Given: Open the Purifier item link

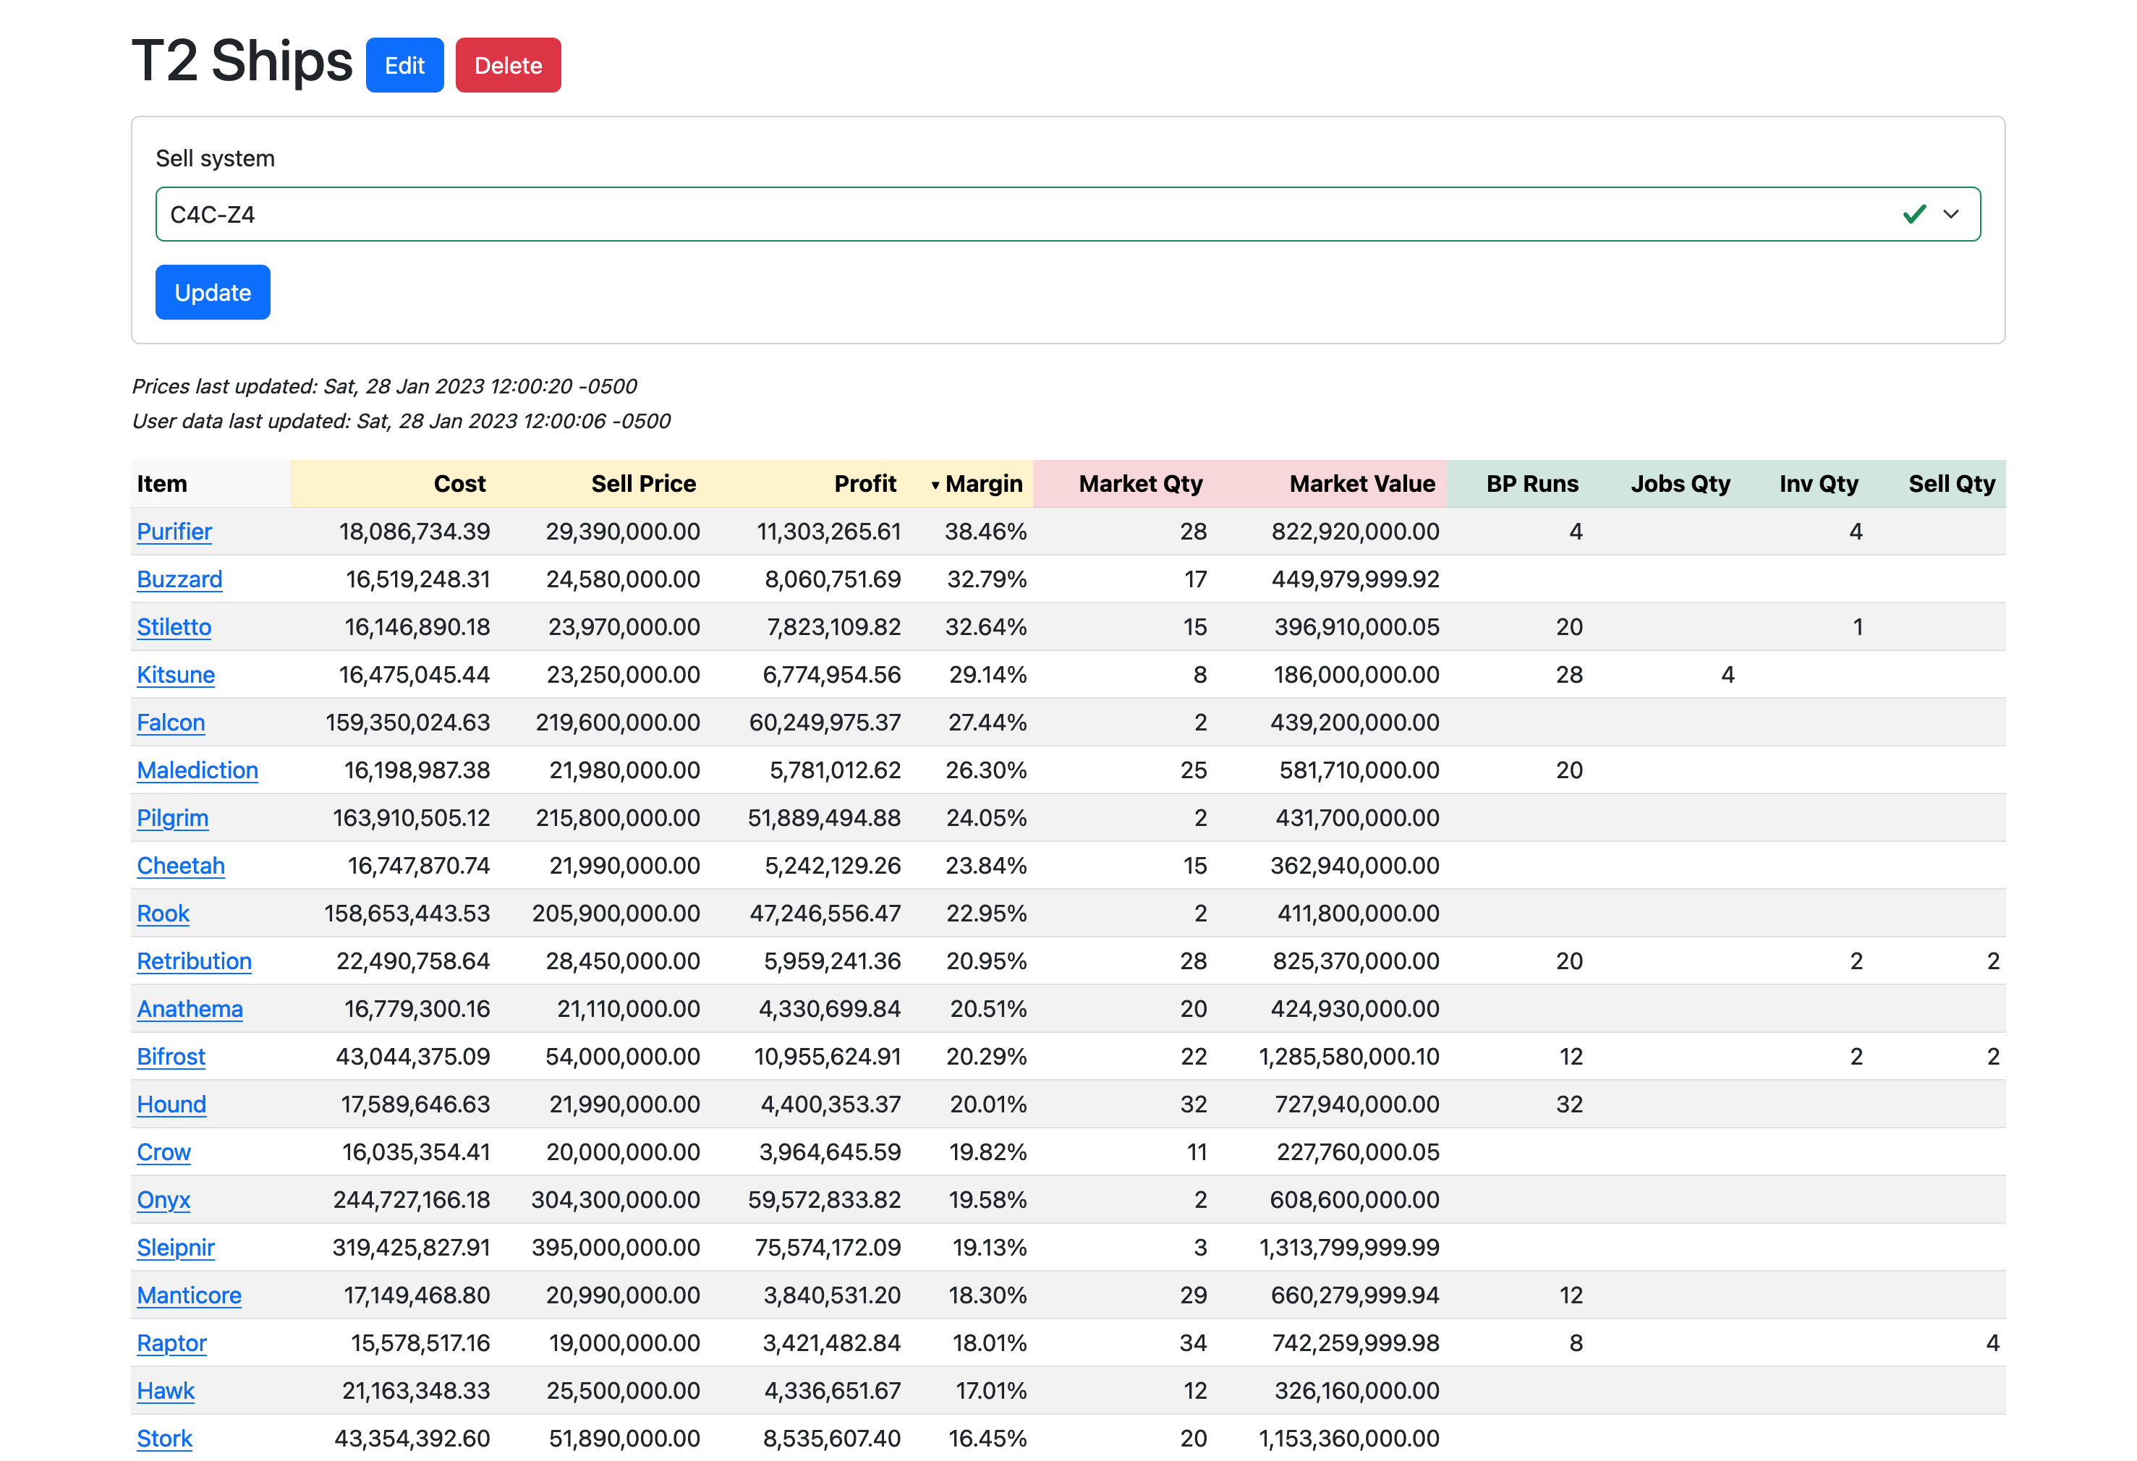Looking at the screenshot, I should click(174, 532).
